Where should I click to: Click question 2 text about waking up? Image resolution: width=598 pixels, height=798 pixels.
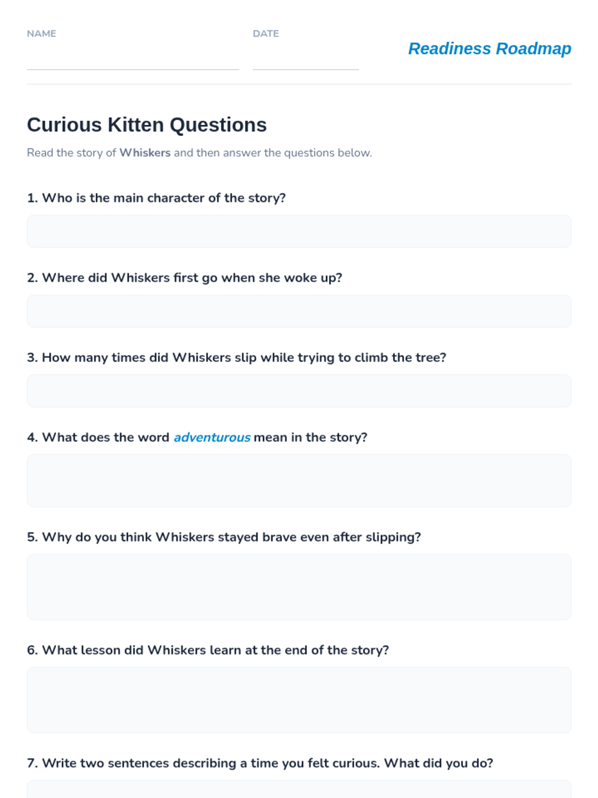[184, 278]
